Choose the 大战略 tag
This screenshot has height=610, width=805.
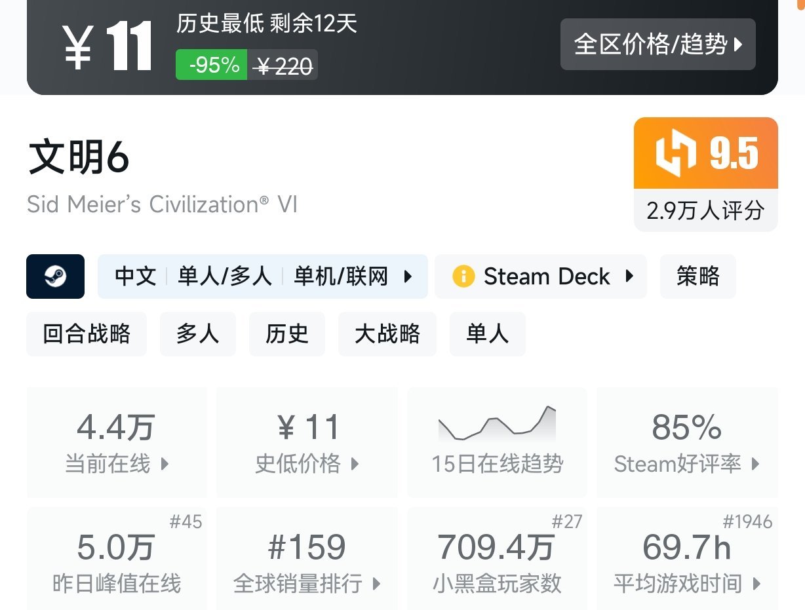click(x=387, y=334)
